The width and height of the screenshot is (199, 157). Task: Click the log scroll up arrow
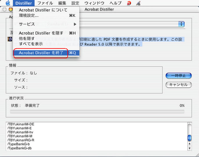(x=189, y=144)
